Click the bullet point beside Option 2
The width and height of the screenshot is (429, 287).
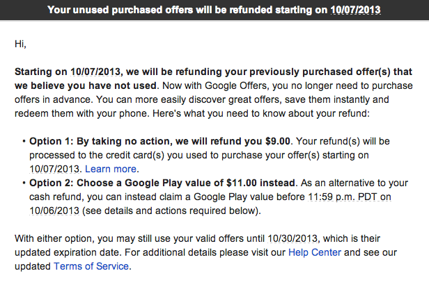click(24, 183)
